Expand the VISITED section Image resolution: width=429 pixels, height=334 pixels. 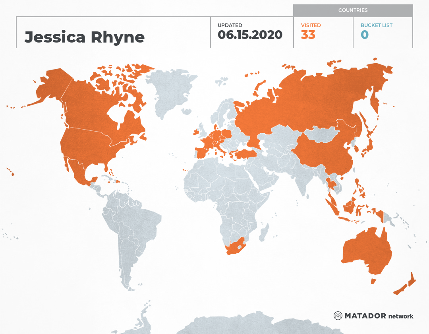coord(310,25)
